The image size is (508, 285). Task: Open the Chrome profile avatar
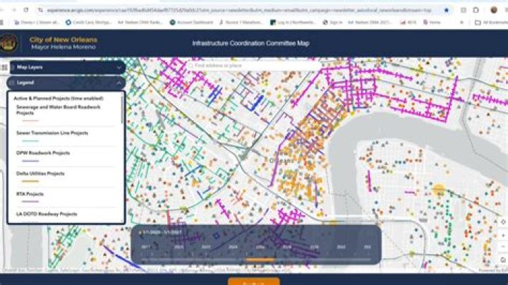(494, 10)
